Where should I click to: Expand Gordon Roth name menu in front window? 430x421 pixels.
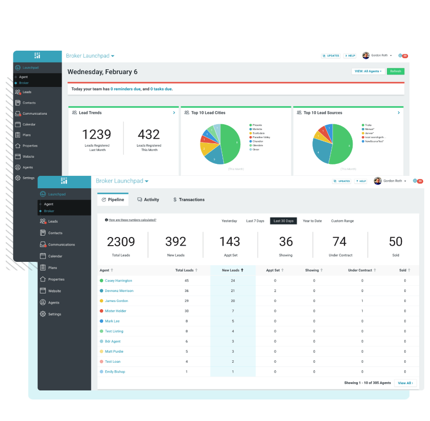(x=395, y=181)
